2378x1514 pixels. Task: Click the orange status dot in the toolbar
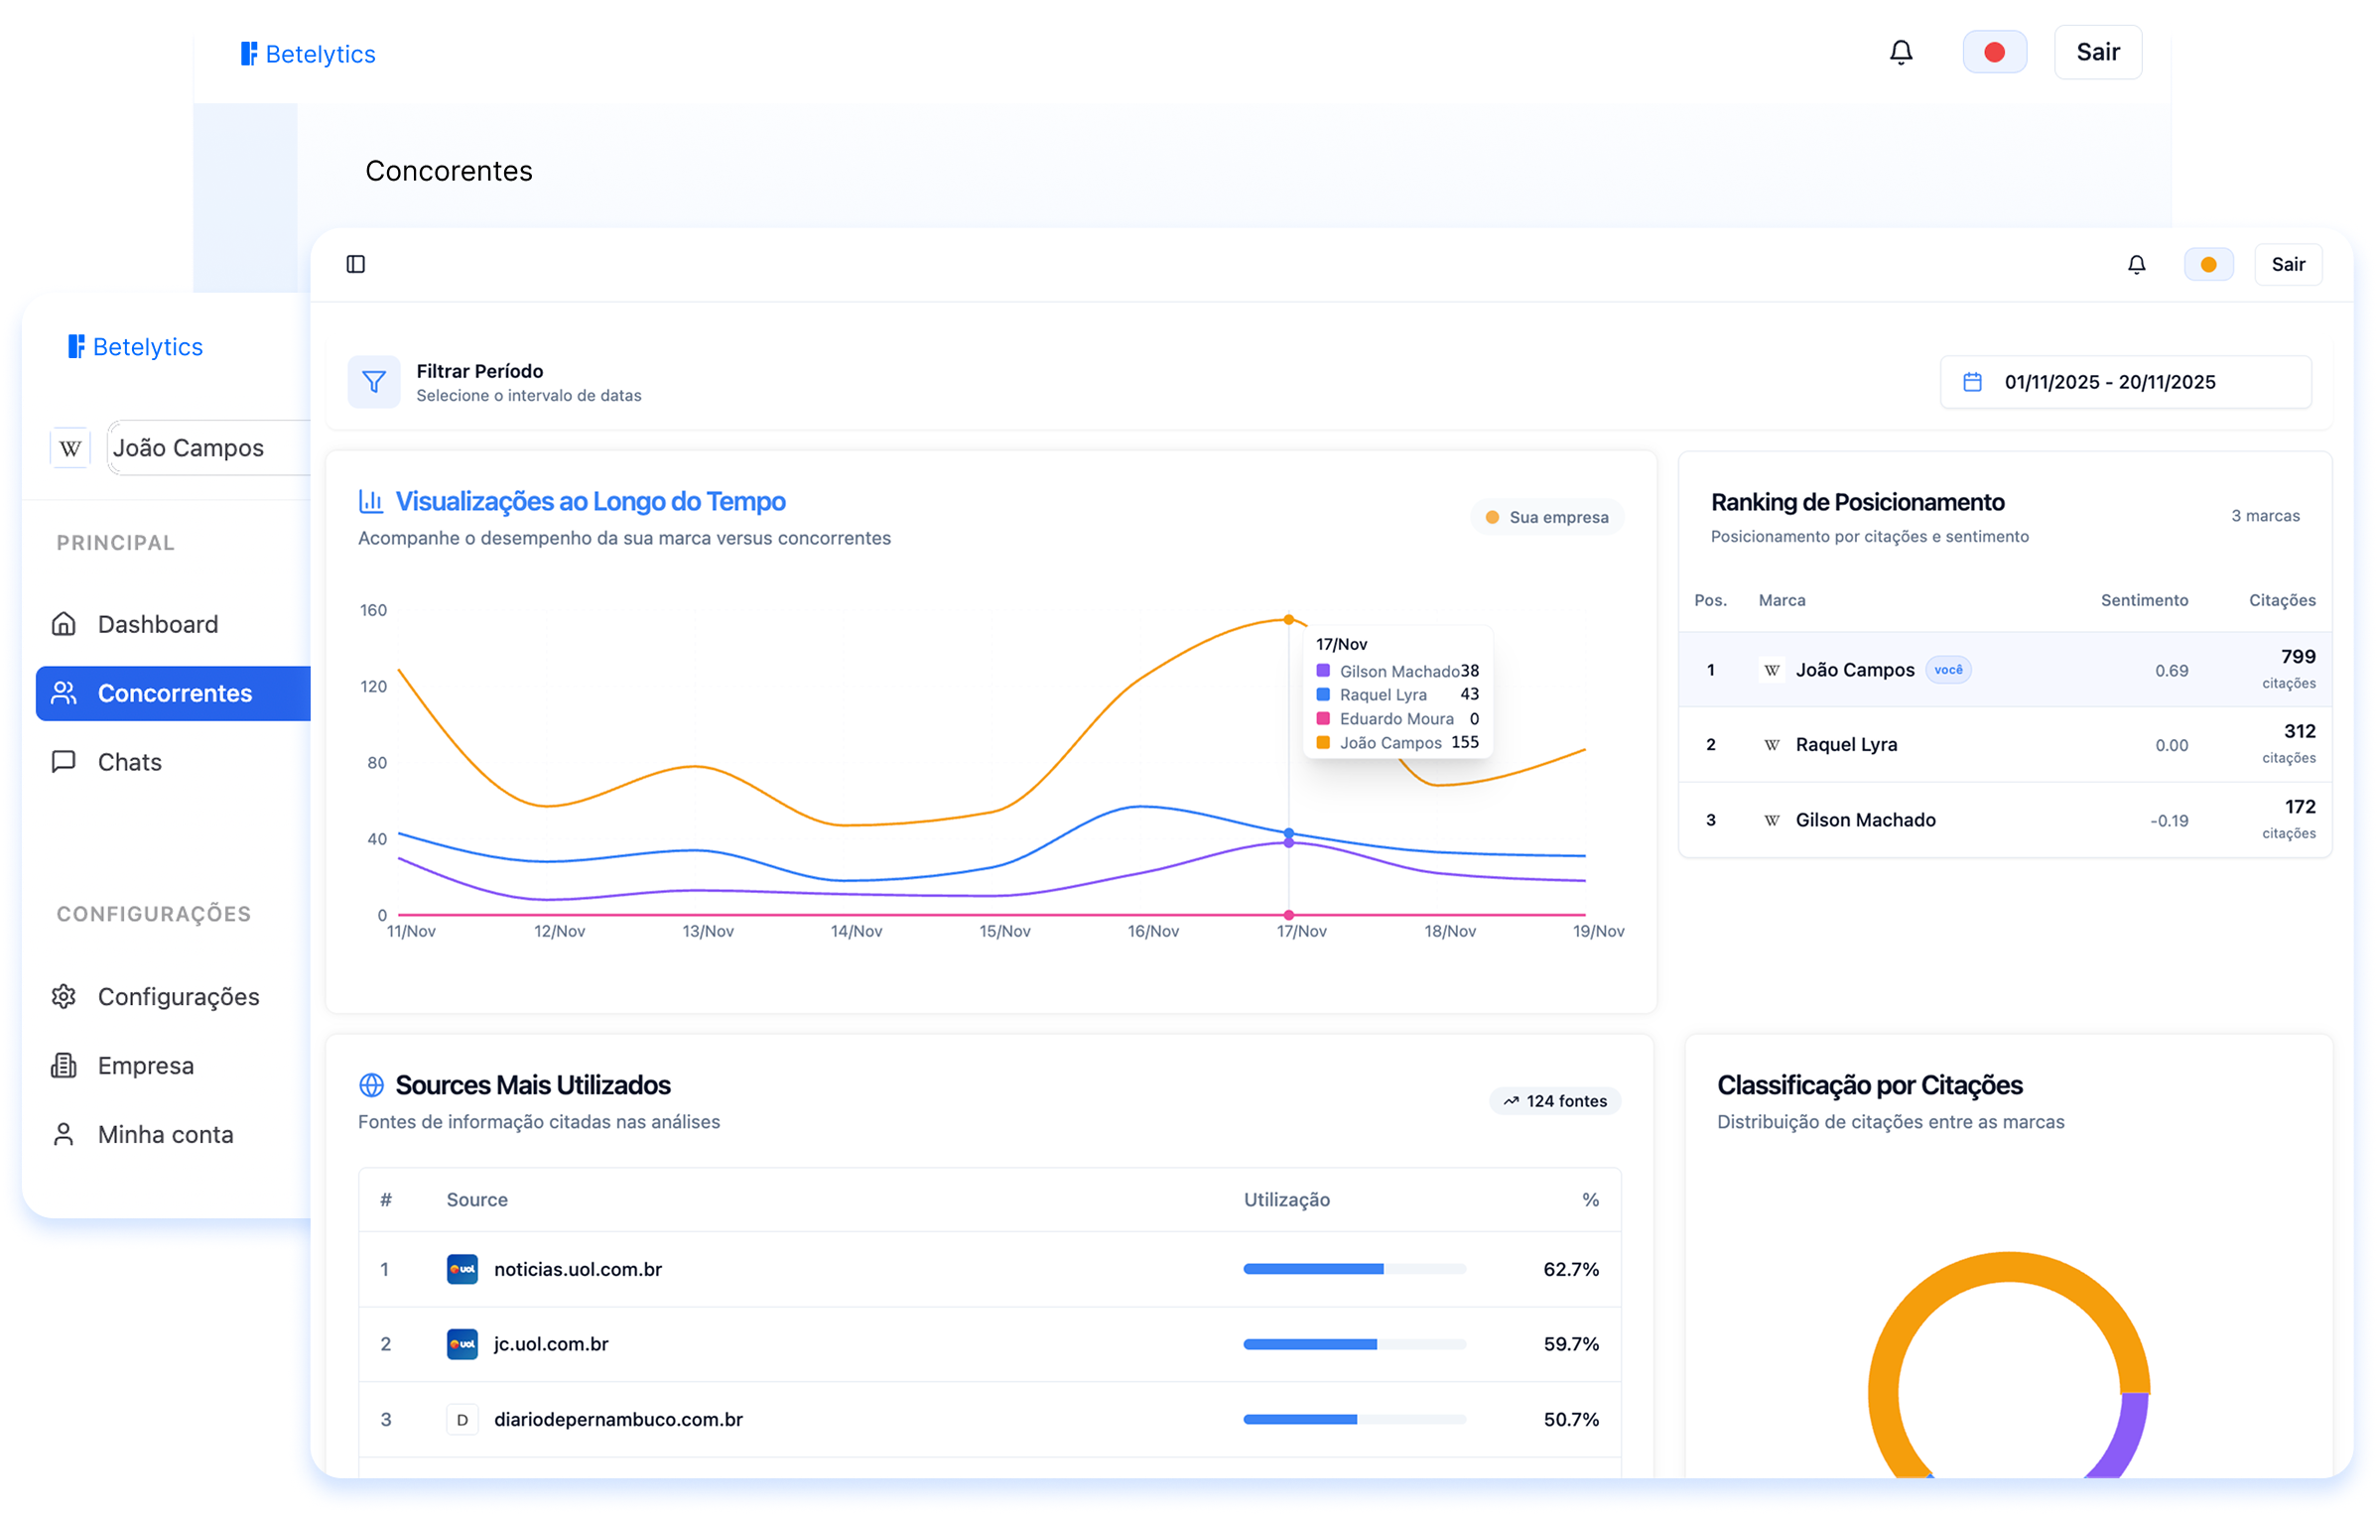point(2208,264)
